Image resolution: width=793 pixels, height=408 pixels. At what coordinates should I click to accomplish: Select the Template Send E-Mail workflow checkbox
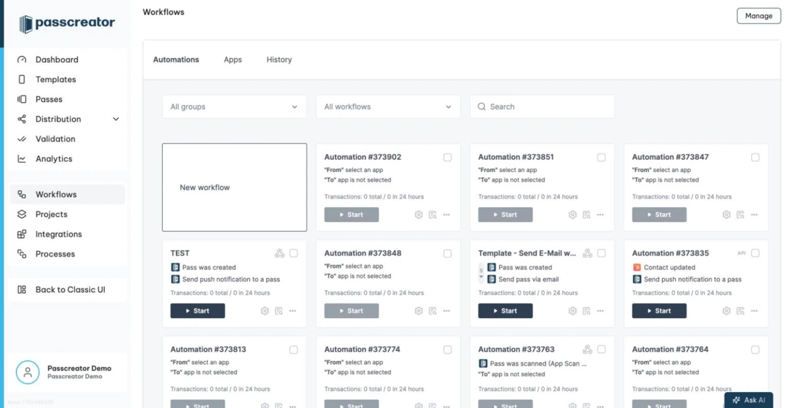(x=601, y=253)
